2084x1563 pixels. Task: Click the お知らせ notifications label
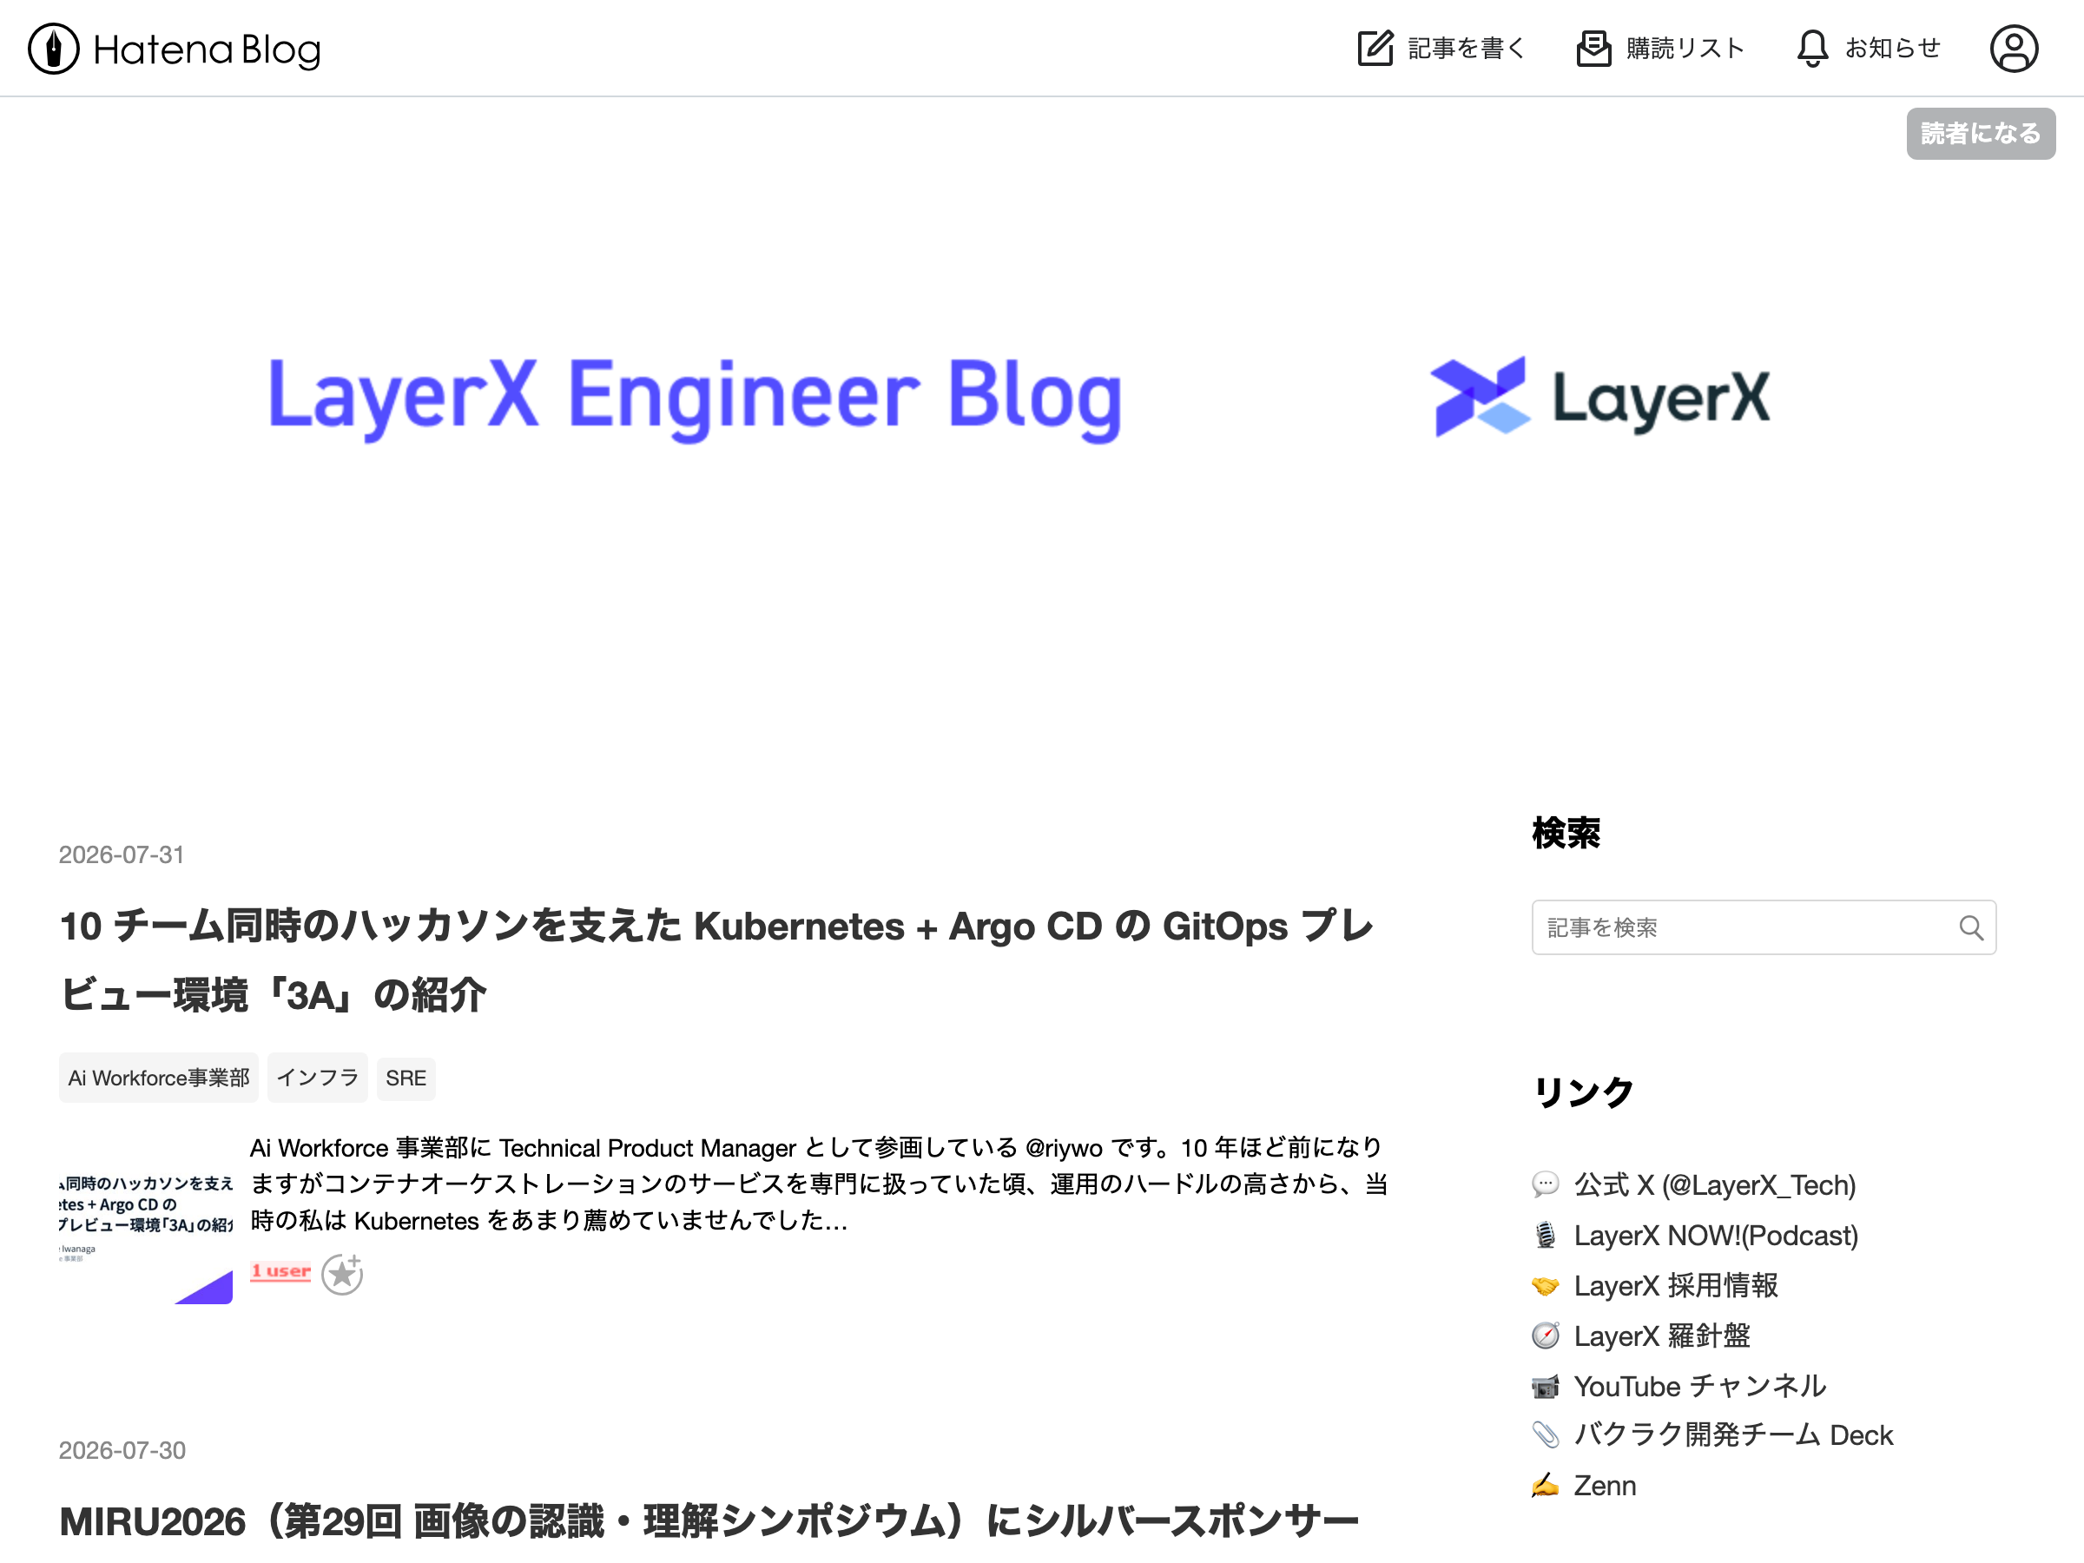click(x=1893, y=48)
